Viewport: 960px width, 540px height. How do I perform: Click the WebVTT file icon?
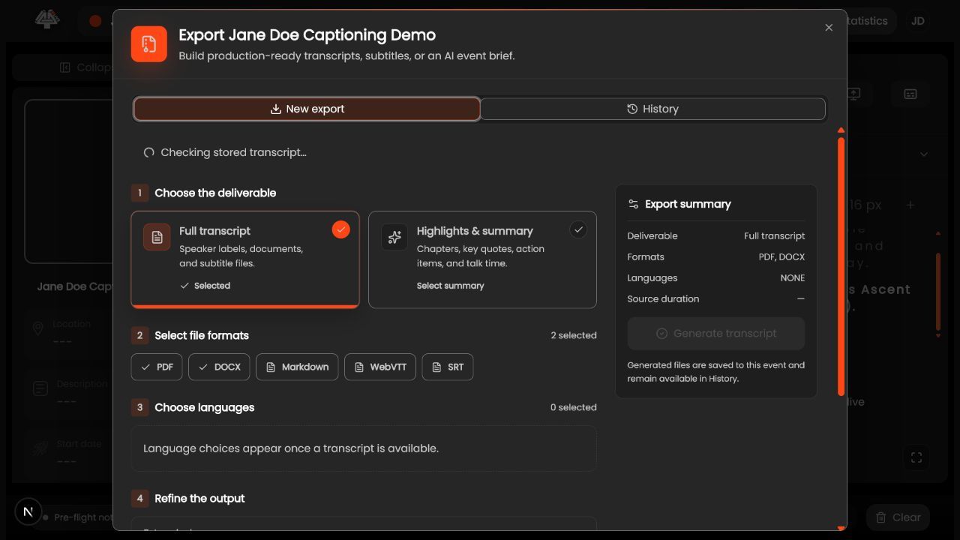click(x=359, y=367)
